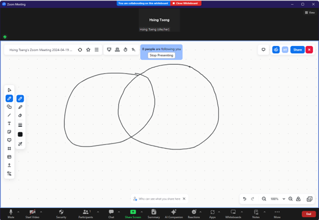319x220 pixels.
Task: Zoom in on the whiteboard
Action: click(x=290, y=199)
